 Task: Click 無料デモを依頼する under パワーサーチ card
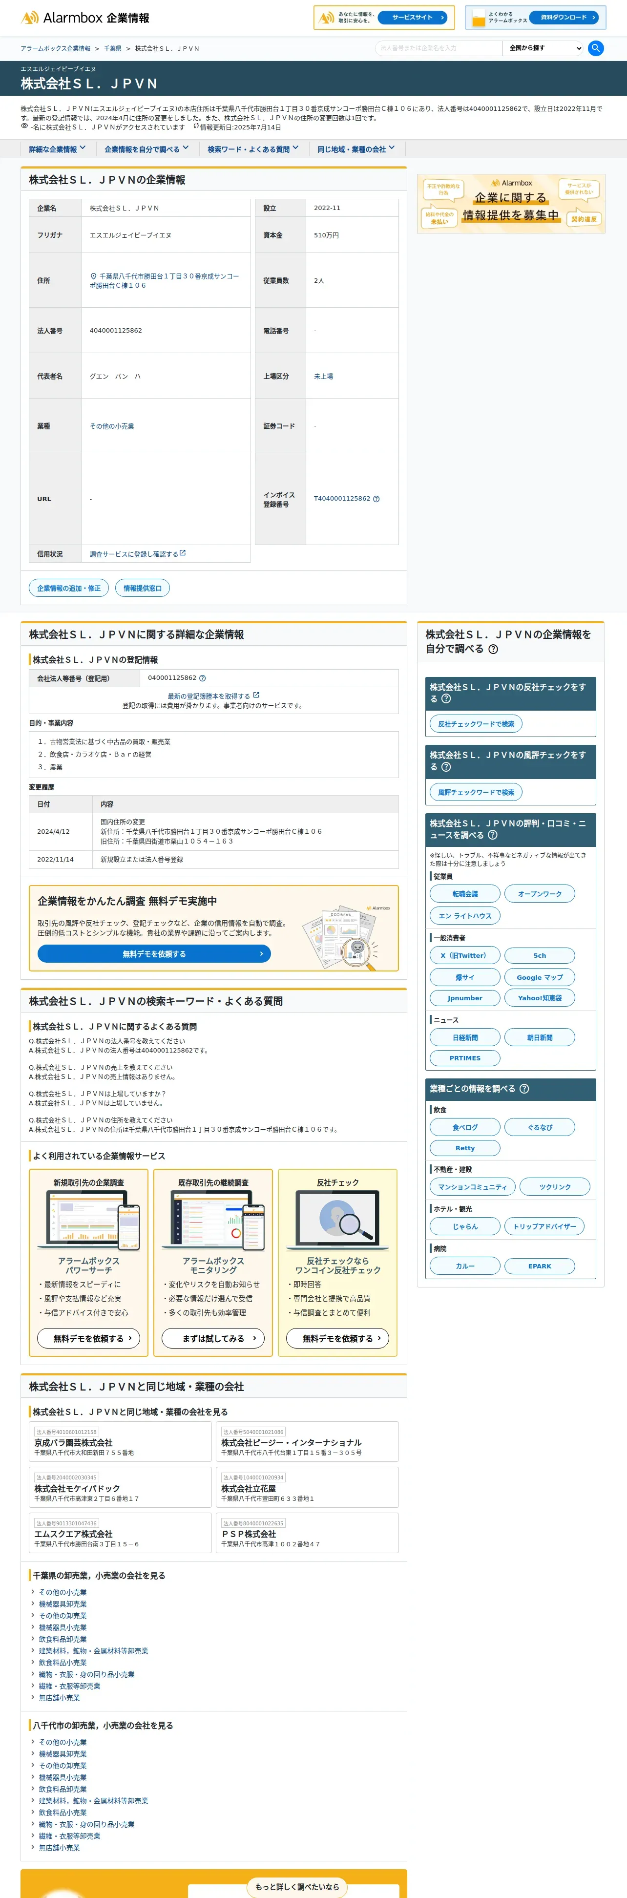(88, 1338)
